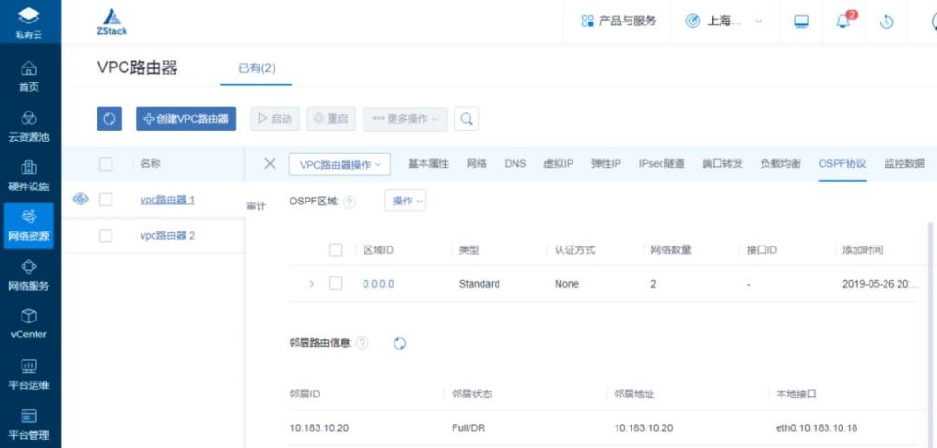Open the VPC路由器操作 dropdown
Viewport: 937px width, 448px height.
[x=339, y=164]
